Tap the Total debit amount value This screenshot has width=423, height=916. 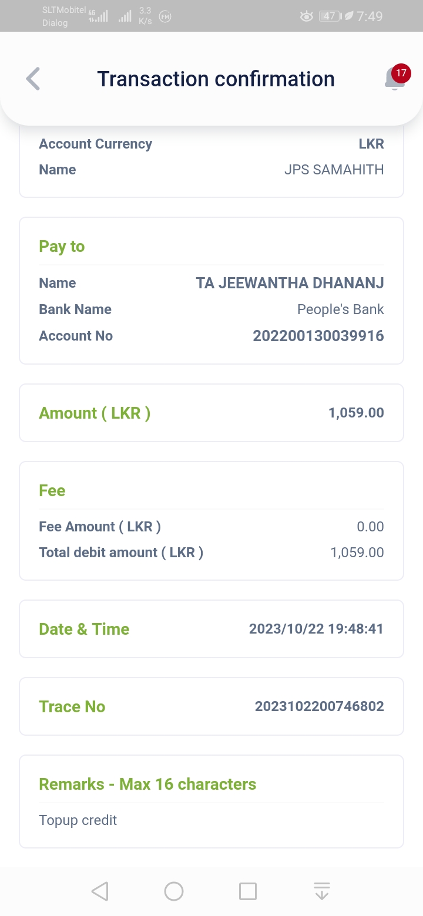coord(357,553)
